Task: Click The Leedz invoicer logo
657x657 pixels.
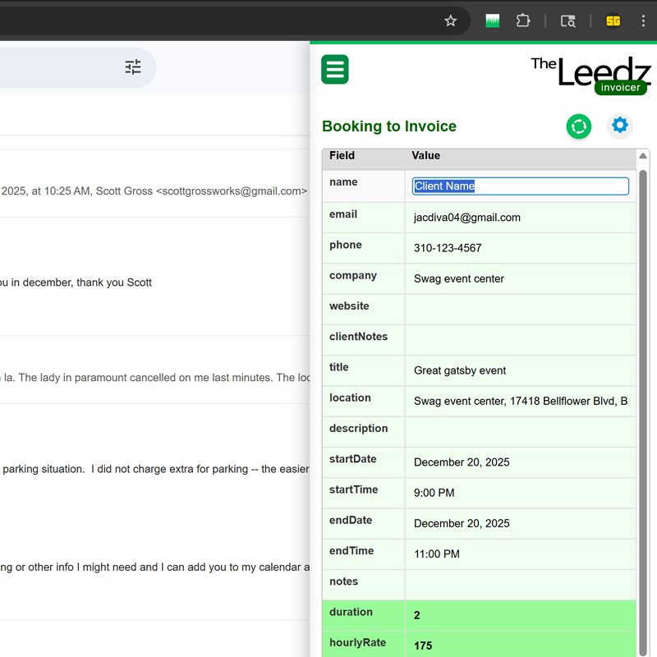Action: [590, 74]
